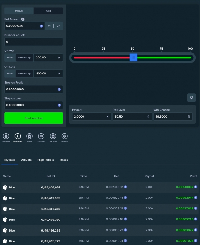Click the round target icon button below slider
This screenshot has width=200, height=245.
191,98
